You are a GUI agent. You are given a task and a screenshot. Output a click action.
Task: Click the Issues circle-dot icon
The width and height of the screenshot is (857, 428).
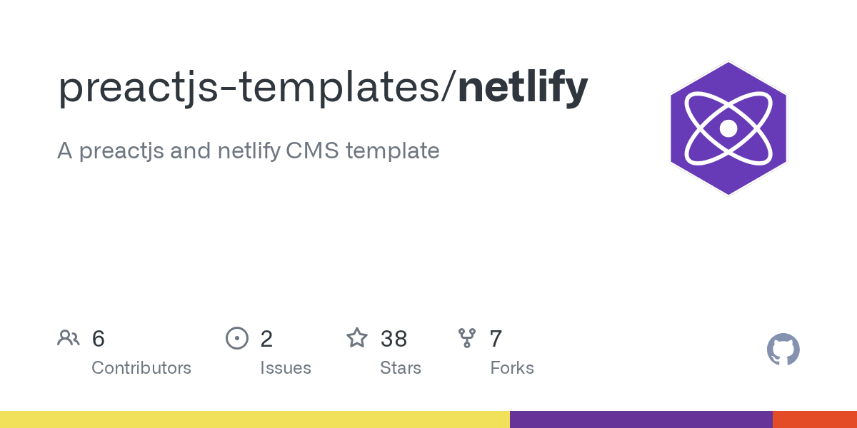(236, 338)
